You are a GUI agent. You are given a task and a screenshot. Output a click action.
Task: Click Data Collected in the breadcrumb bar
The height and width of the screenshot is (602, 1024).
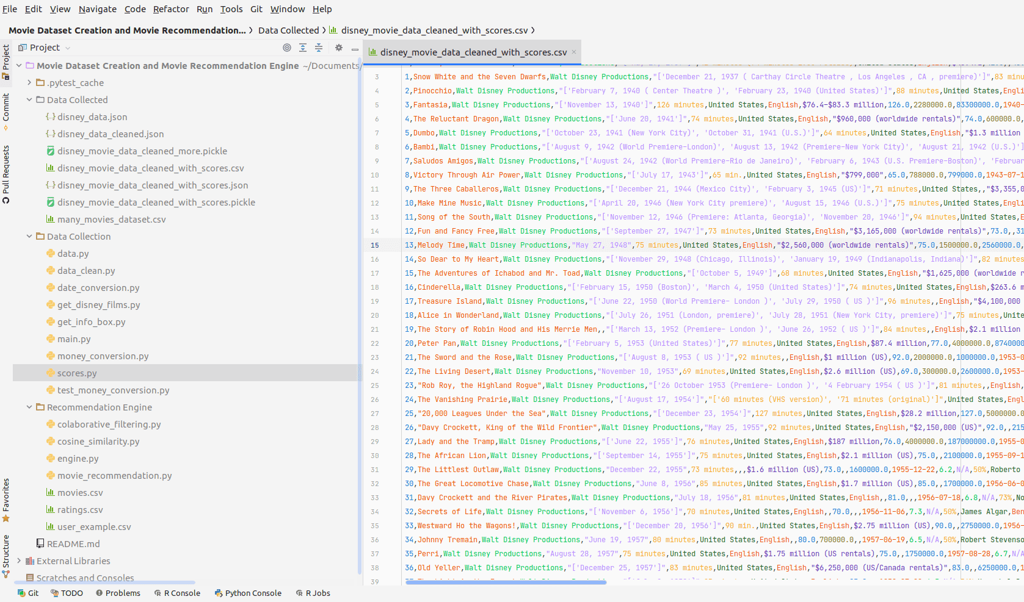pyautogui.click(x=289, y=29)
